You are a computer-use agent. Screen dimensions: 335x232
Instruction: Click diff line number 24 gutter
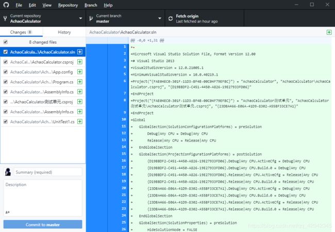pyautogui.click(x=124, y=216)
